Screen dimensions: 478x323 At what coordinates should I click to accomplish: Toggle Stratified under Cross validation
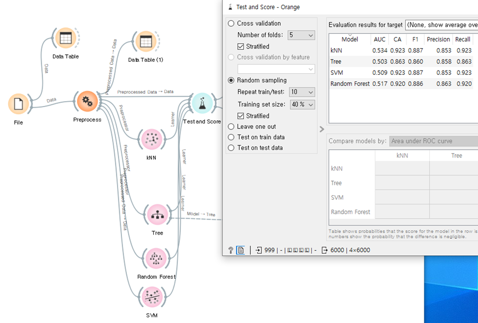point(241,46)
